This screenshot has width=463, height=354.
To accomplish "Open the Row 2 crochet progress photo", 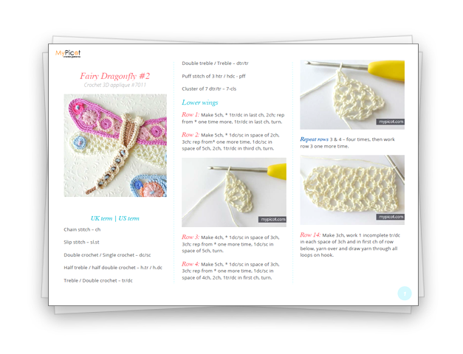I will pyautogui.click(x=234, y=192).
